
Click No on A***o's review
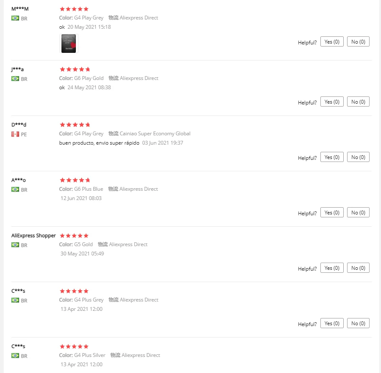click(358, 212)
